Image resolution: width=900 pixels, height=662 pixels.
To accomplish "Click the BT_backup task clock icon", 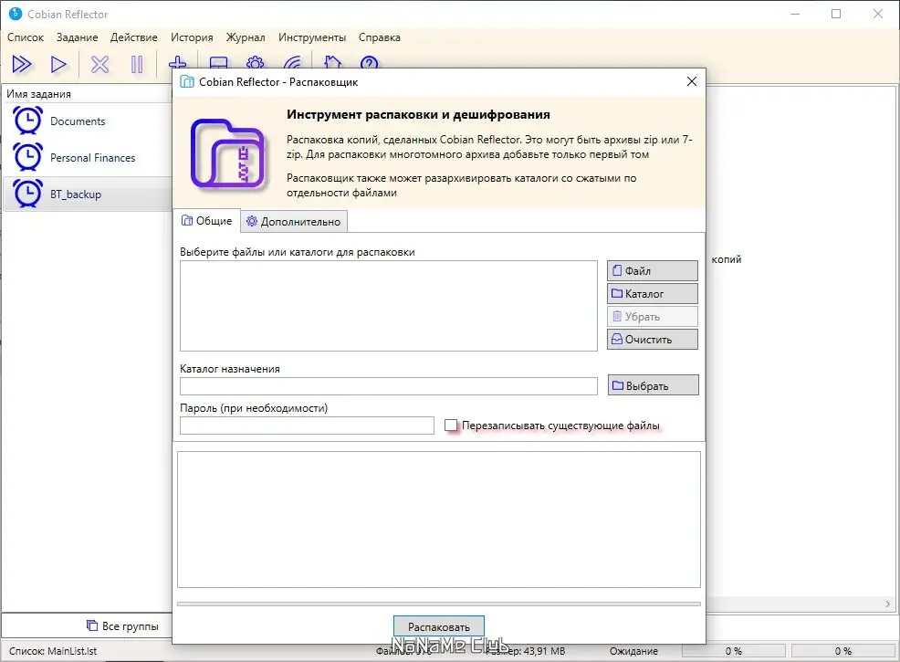I will (27, 194).
